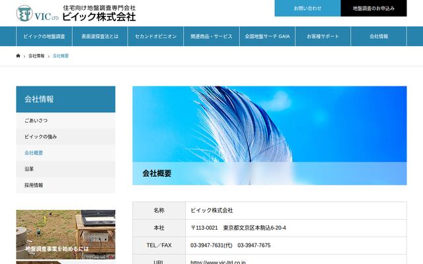
Task: Click the 地盤調査のお申込み button
Action: [x=373, y=8]
